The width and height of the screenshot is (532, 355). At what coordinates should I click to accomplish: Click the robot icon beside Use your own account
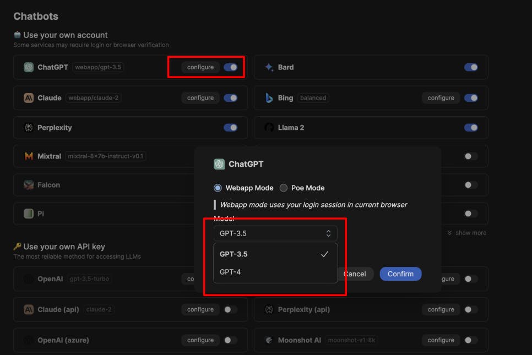pyautogui.click(x=17, y=35)
